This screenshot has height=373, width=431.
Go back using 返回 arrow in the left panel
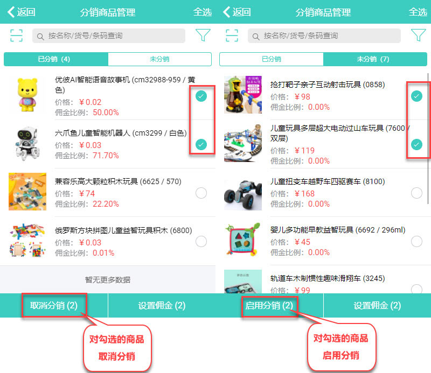(x=22, y=12)
